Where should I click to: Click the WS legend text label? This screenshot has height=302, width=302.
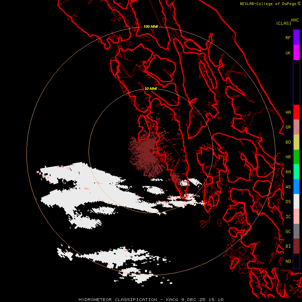click(288, 187)
